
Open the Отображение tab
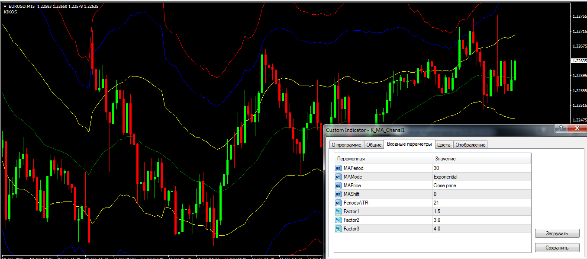pos(471,145)
